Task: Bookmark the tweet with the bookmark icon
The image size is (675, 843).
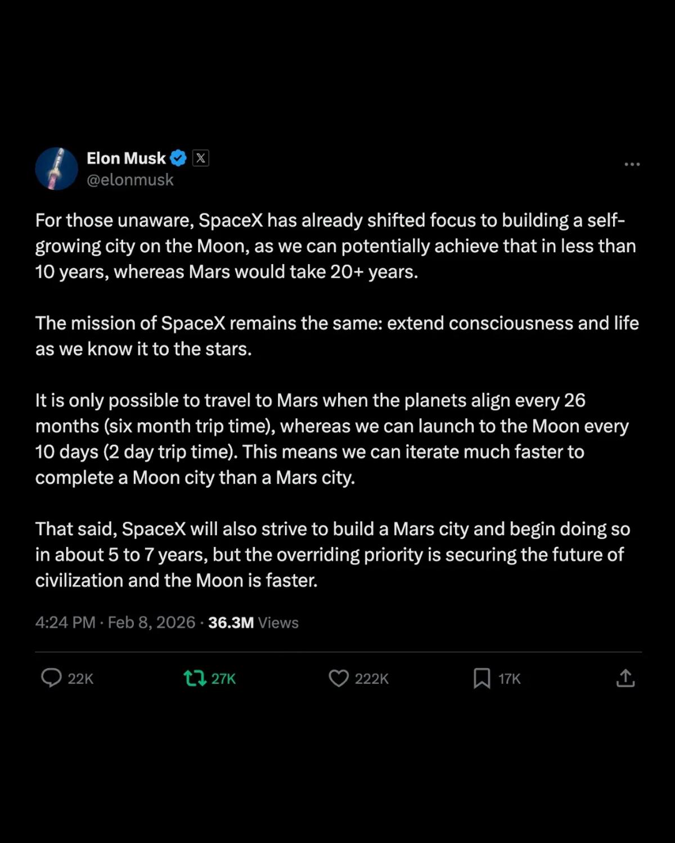Action: pyautogui.click(x=483, y=678)
